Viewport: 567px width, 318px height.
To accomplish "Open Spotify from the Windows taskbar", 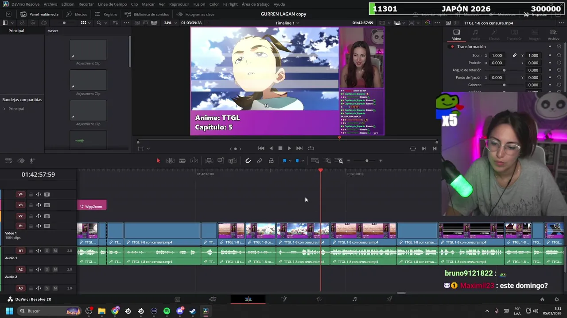I will point(167,311).
